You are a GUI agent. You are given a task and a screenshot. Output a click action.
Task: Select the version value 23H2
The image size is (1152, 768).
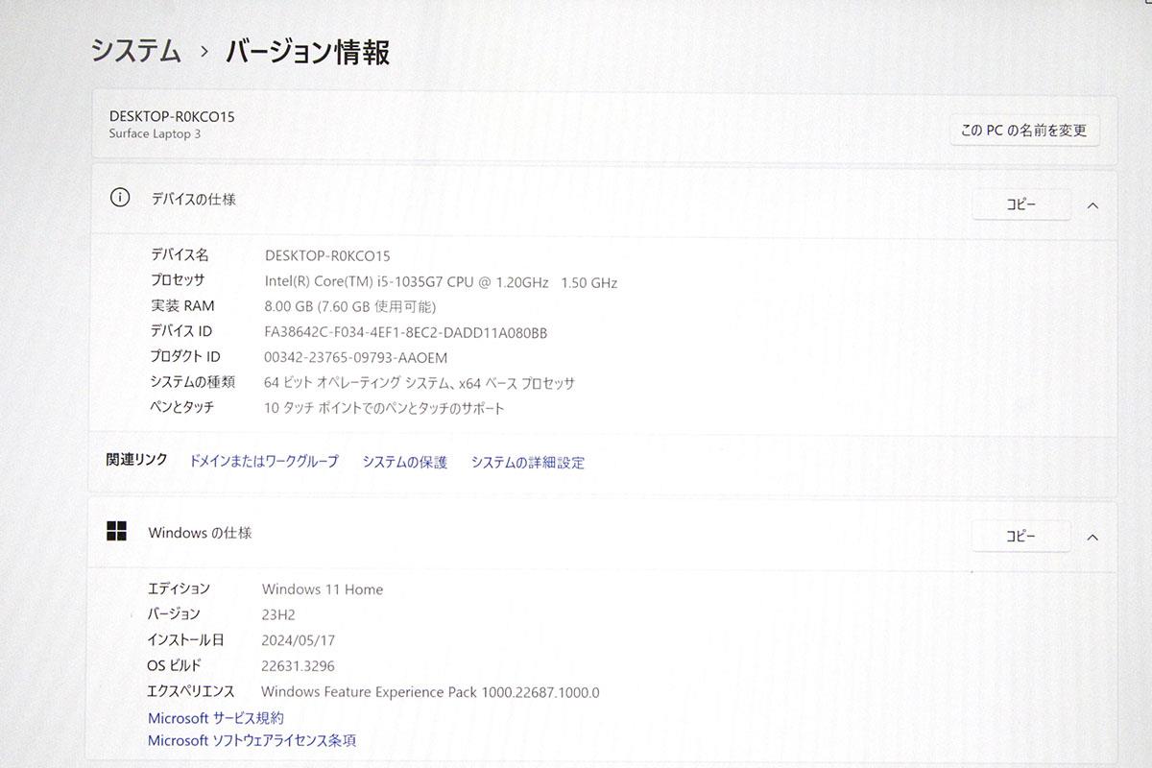pos(278,614)
